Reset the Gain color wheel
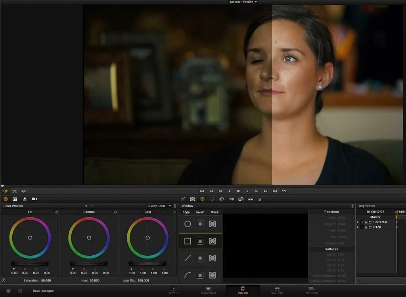This screenshot has width=406, height=297. (x=174, y=212)
